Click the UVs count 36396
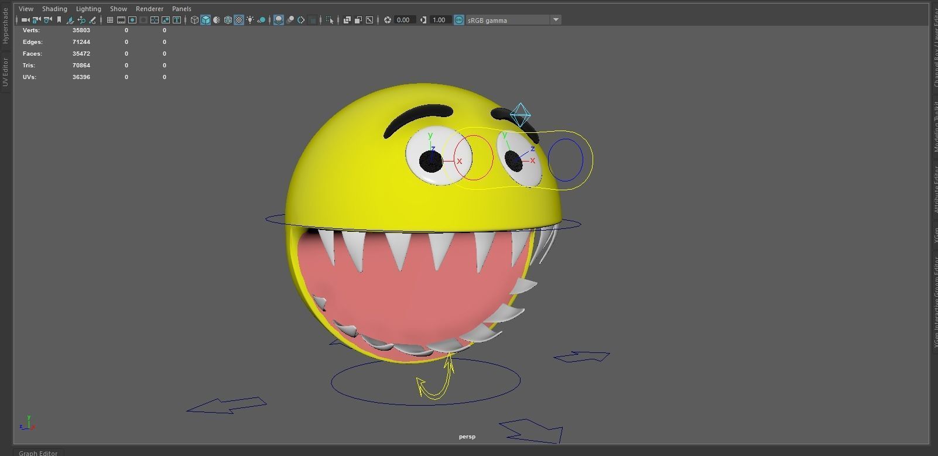 81,77
